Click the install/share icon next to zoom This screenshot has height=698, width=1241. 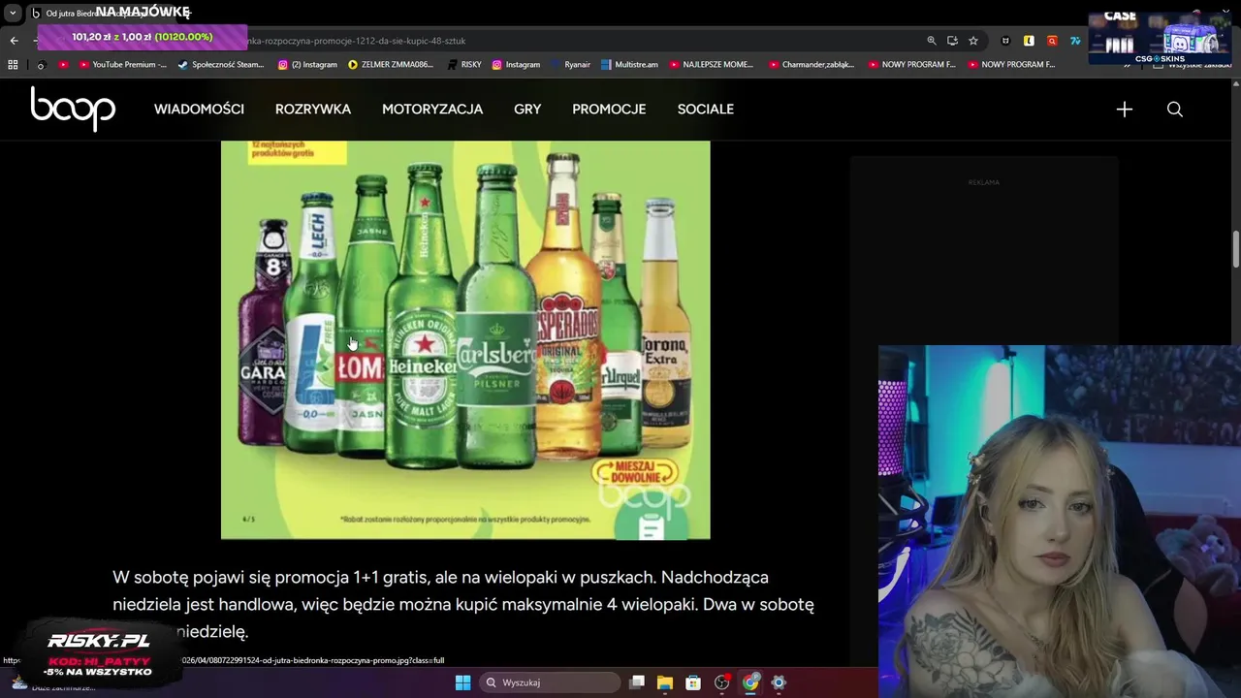[x=952, y=41]
